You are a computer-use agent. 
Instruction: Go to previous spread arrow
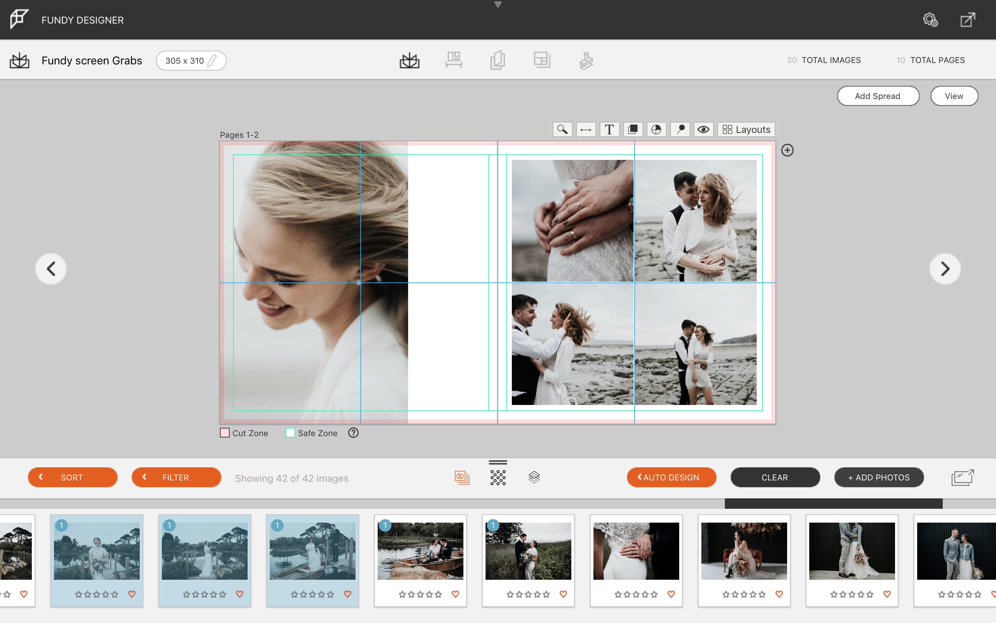click(x=50, y=269)
